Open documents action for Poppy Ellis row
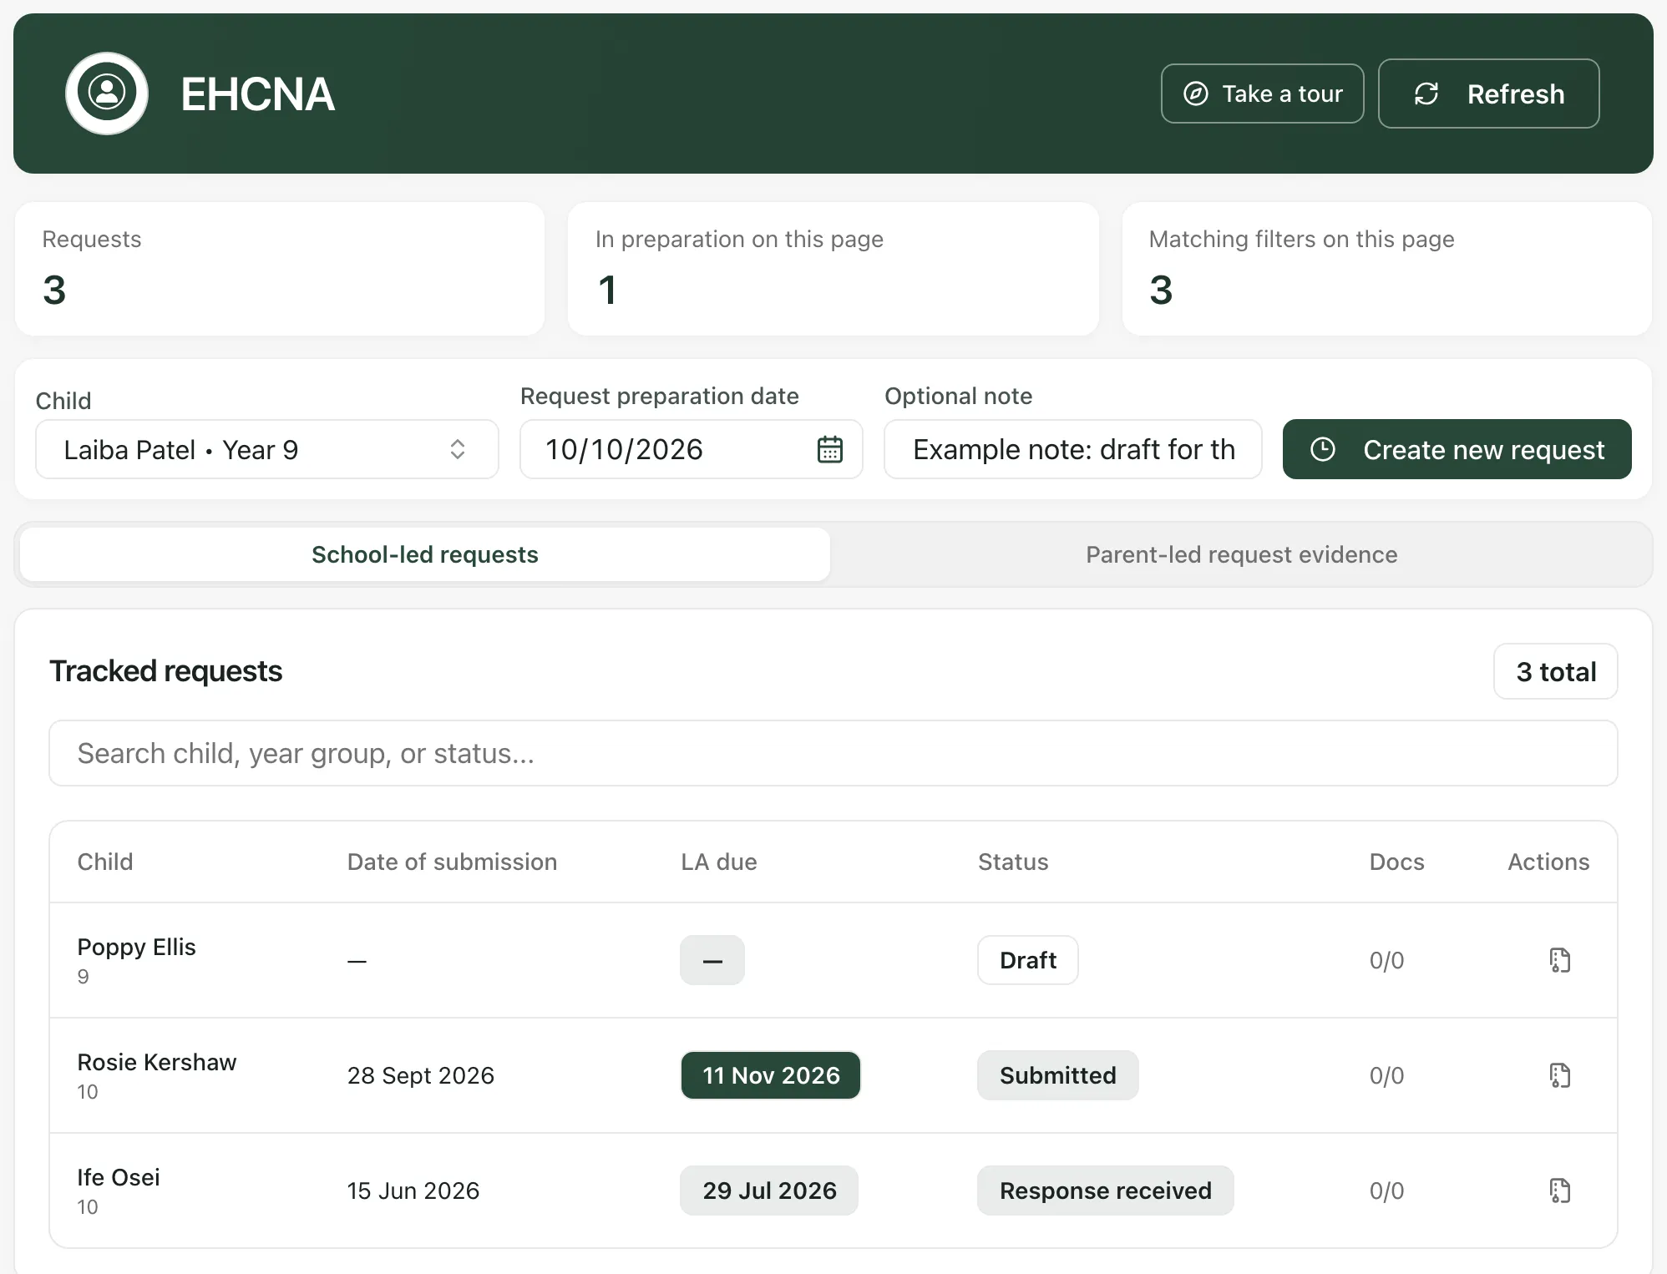Viewport: 1667px width, 1274px height. coord(1559,960)
